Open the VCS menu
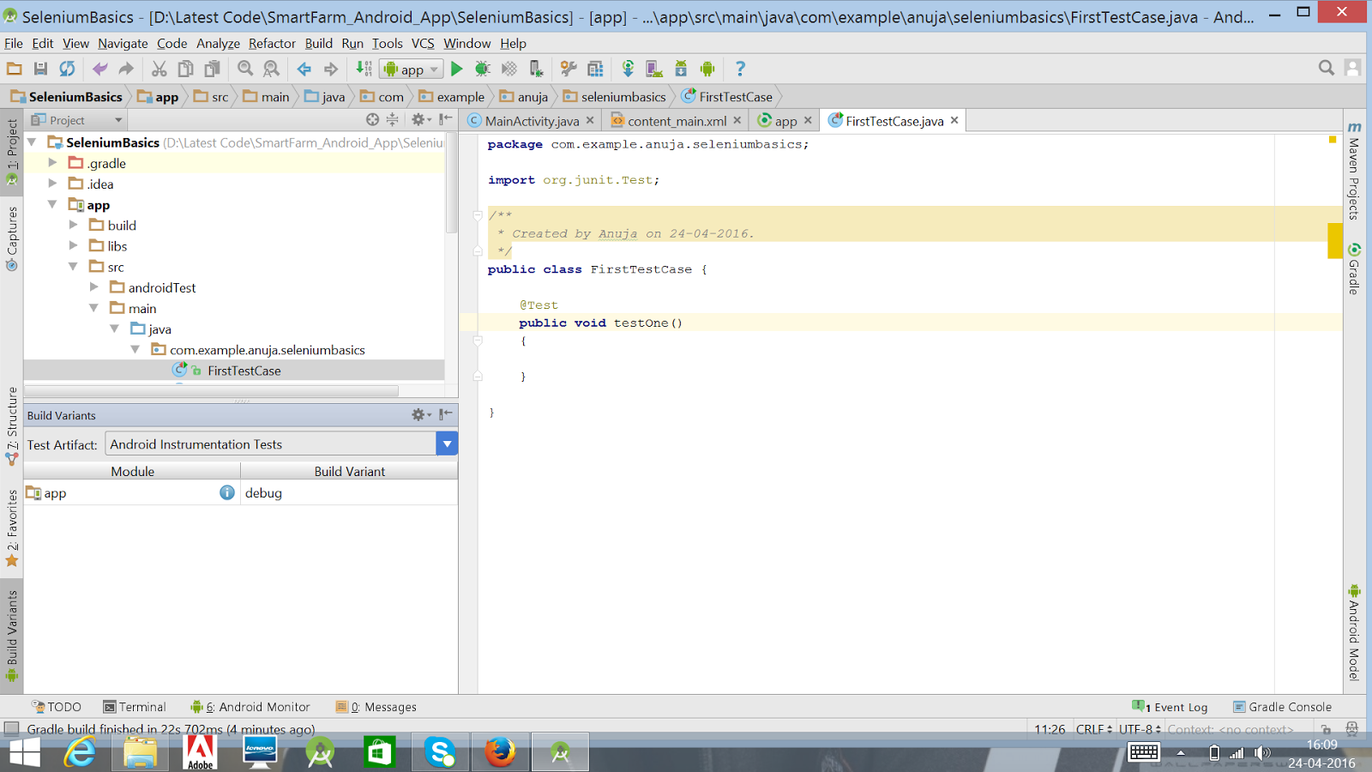This screenshot has width=1372, height=772. [423, 43]
